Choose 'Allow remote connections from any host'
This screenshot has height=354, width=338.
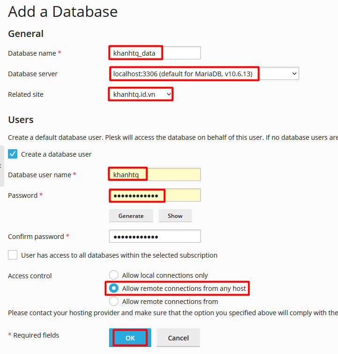tap(114, 289)
